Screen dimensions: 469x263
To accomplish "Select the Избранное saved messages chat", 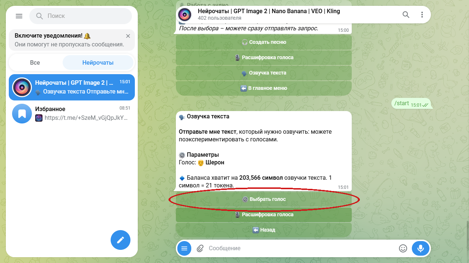I will (x=72, y=113).
